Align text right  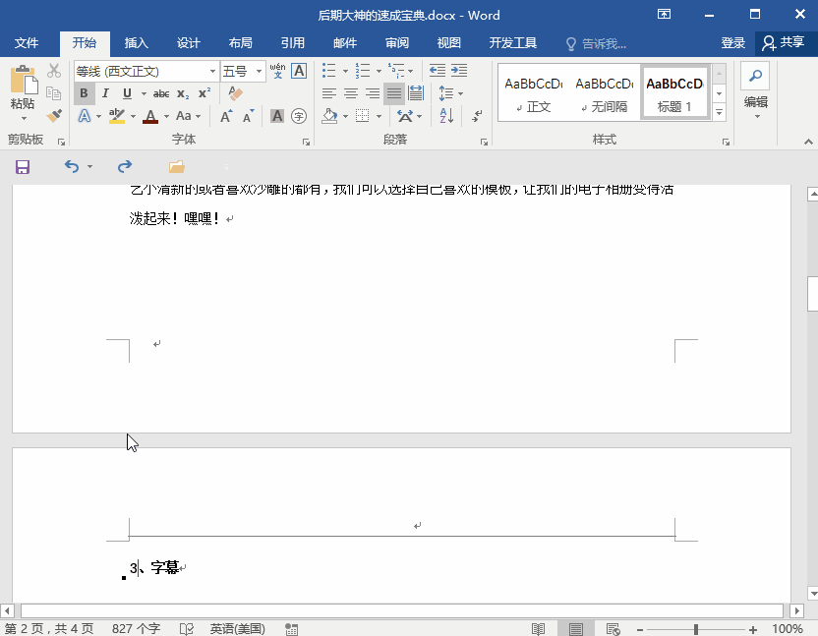(373, 93)
